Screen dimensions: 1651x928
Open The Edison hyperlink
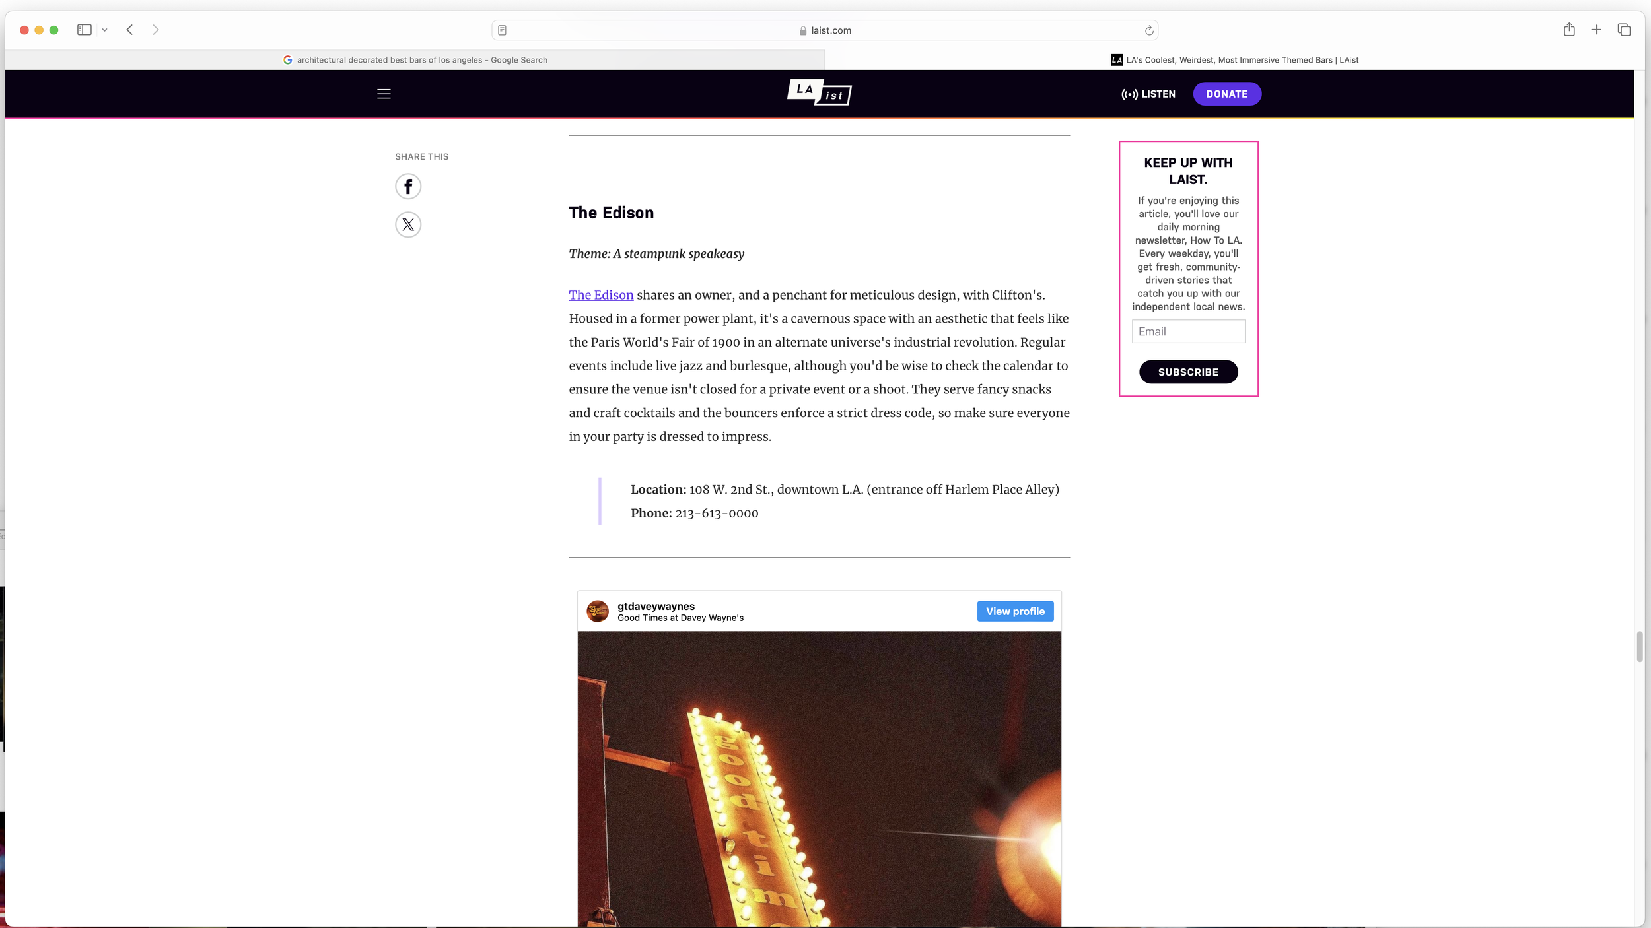click(x=601, y=295)
